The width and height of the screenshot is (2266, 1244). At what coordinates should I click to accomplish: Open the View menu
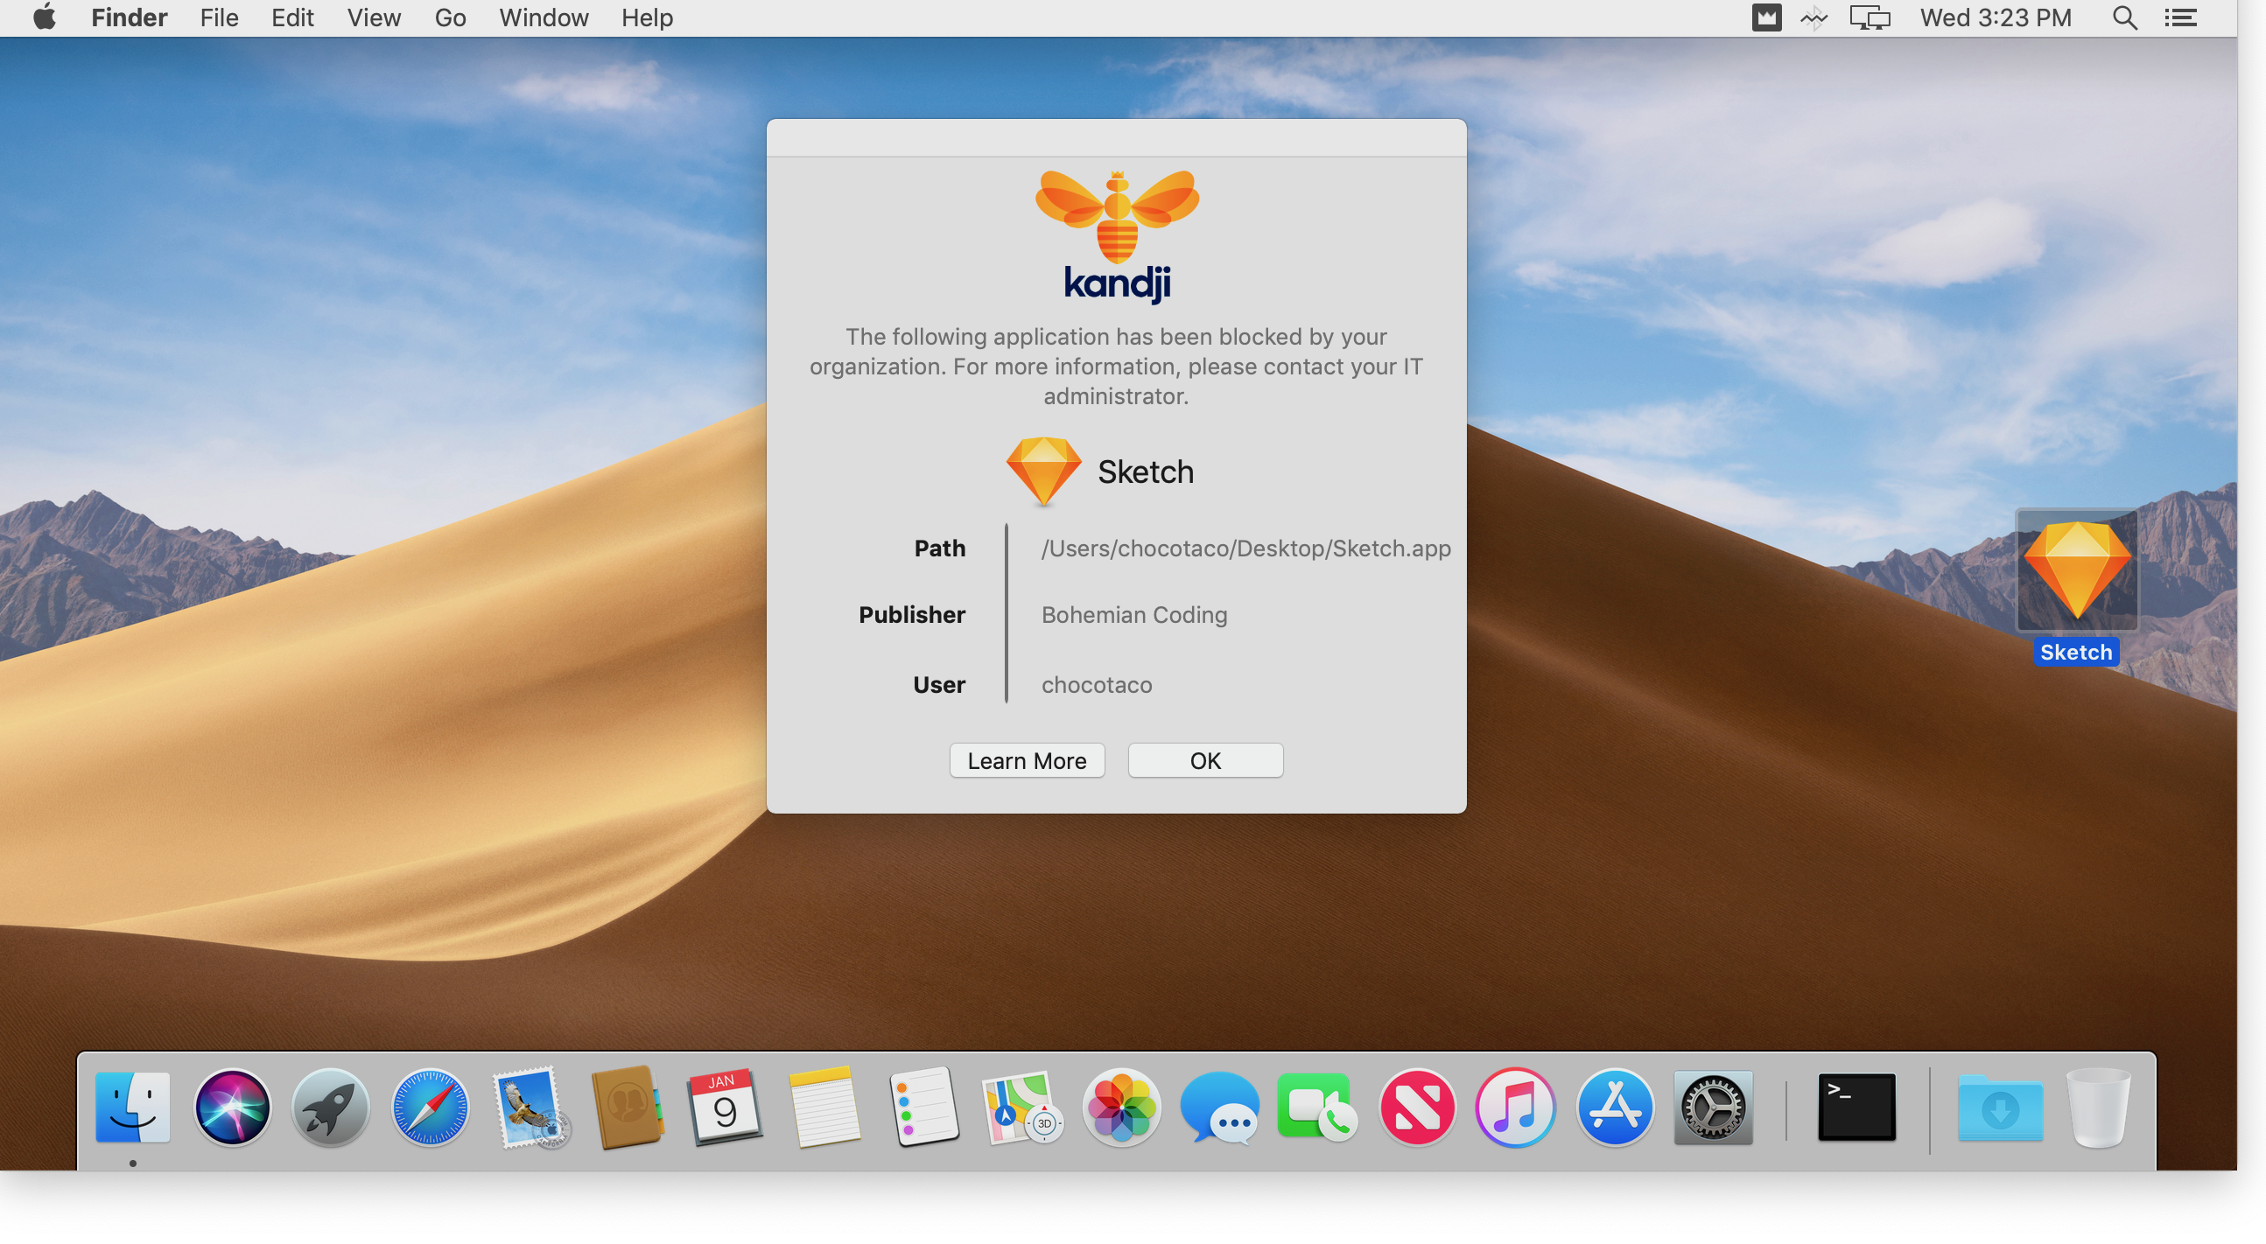374,17
